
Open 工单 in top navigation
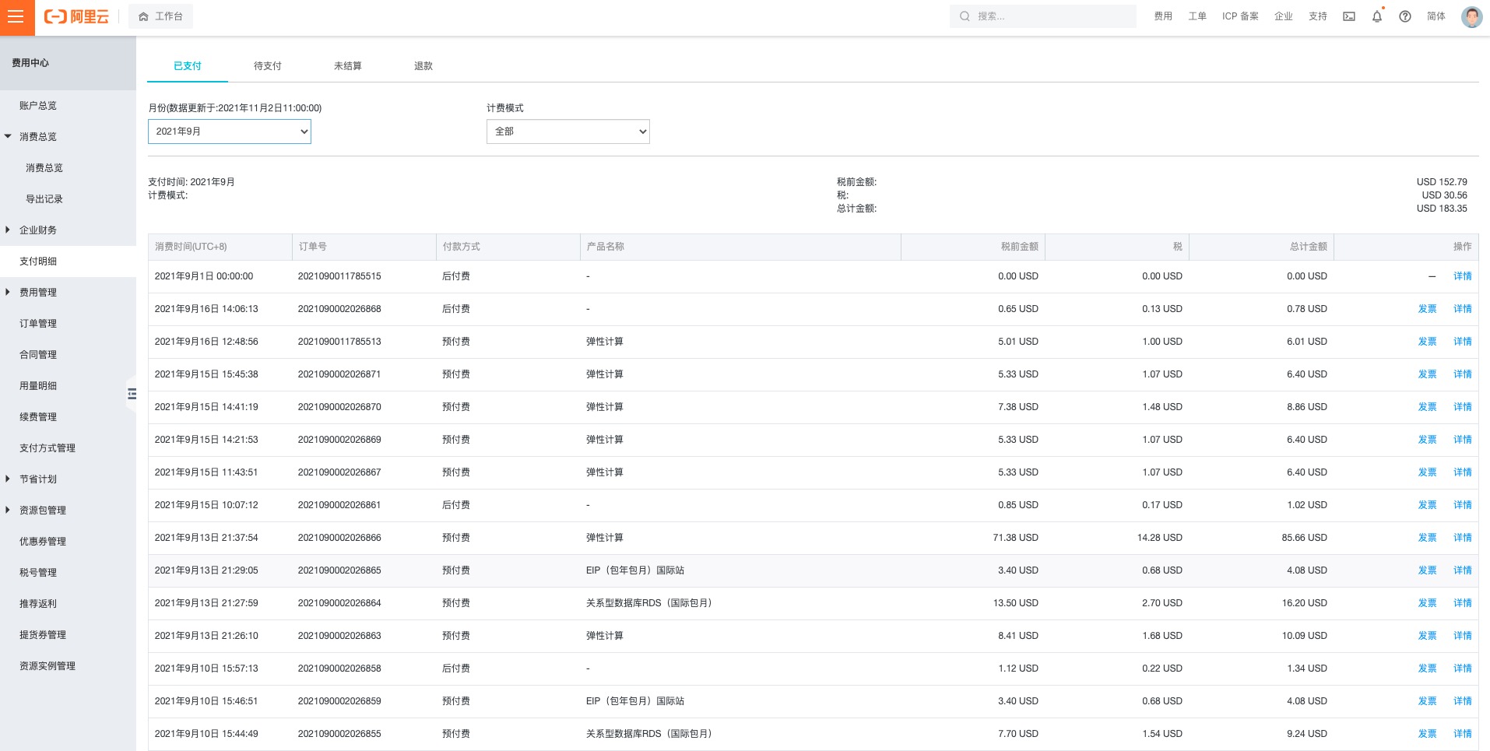[x=1197, y=16]
